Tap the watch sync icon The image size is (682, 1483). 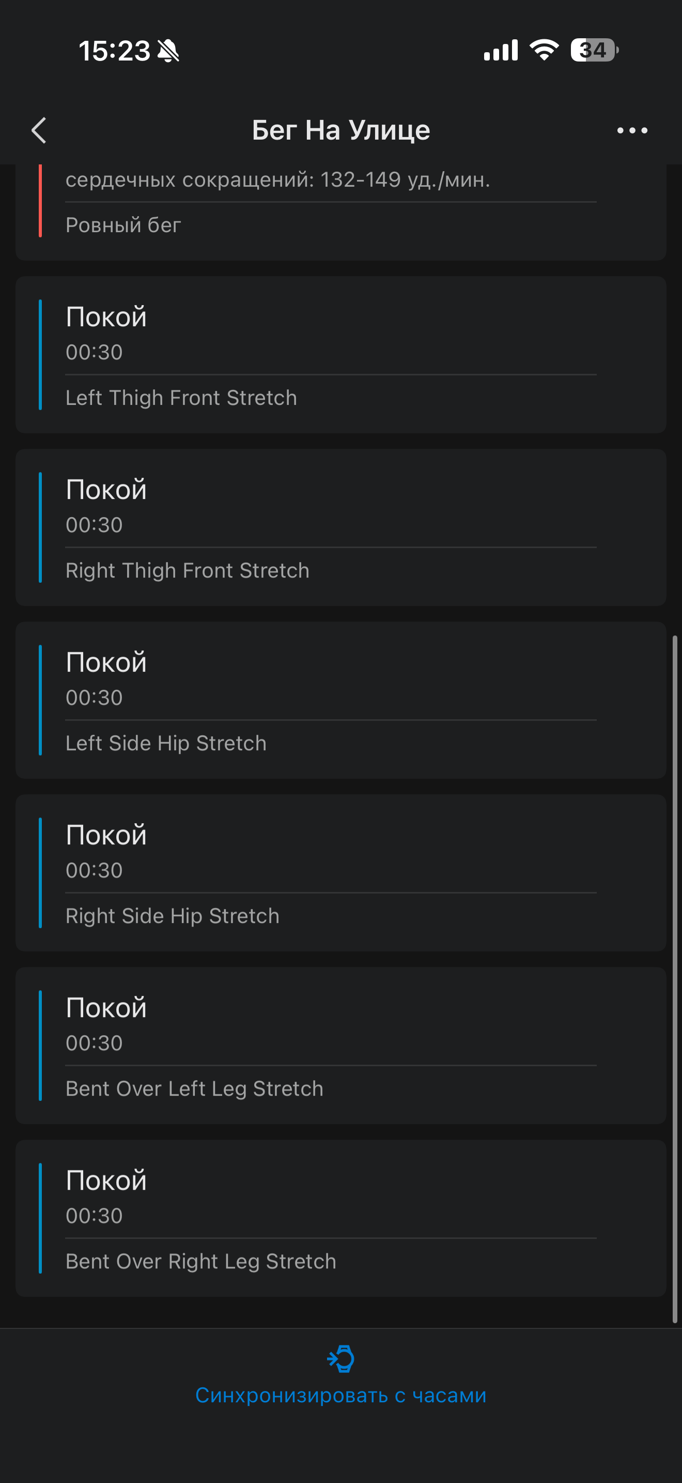tap(340, 1359)
